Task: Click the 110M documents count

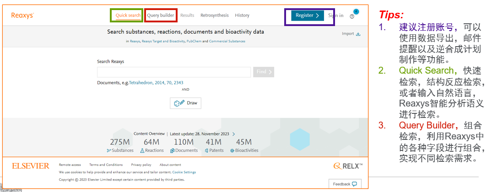Action: click(x=184, y=142)
